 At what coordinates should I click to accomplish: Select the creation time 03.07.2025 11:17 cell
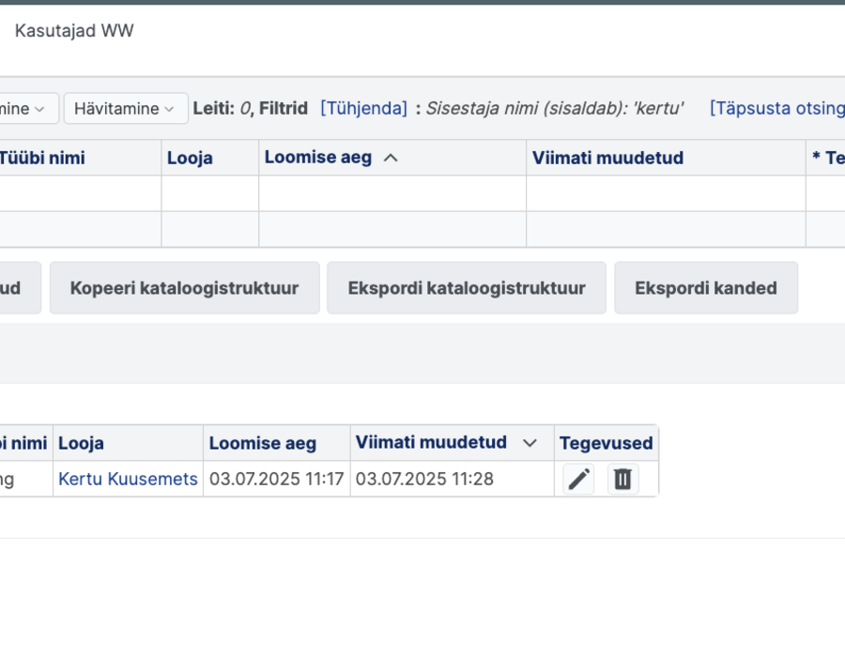276,479
